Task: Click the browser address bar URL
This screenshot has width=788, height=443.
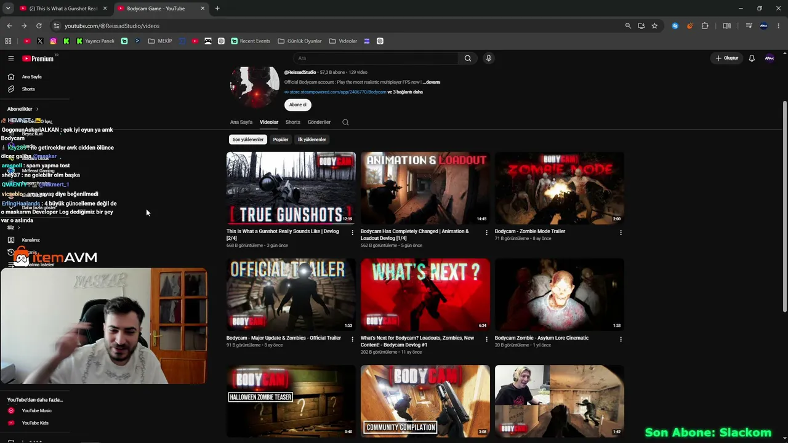Action: [x=112, y=26]
